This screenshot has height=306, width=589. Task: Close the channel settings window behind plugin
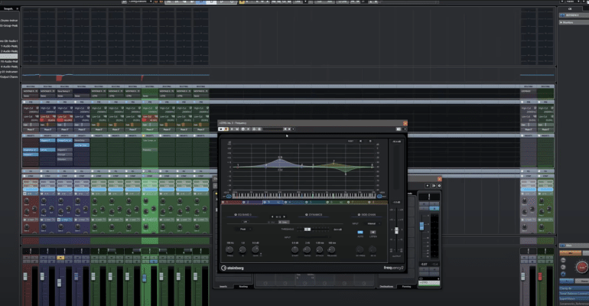(x=439, y=179)
